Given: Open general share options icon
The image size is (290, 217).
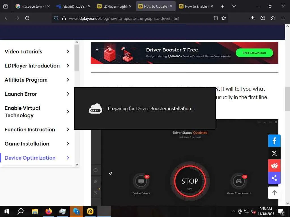Looking at the screenshot, I should point(274,178).
